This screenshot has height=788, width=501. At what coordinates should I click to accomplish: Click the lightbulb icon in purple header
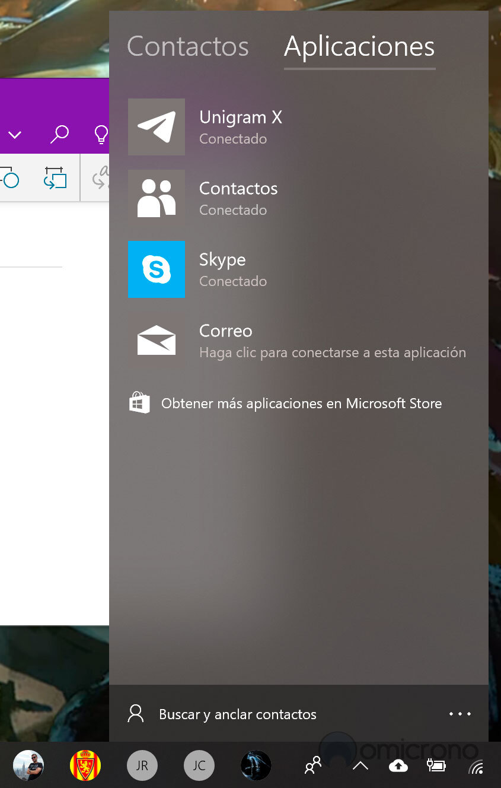[101, 135]
